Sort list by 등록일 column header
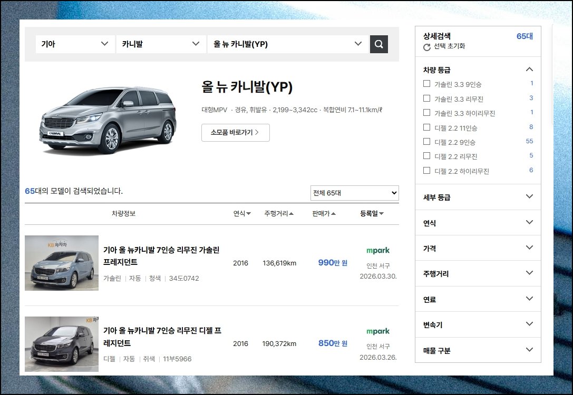Viewport: 573px width, 395px height. pyautogui.click(x=372, y=213)
